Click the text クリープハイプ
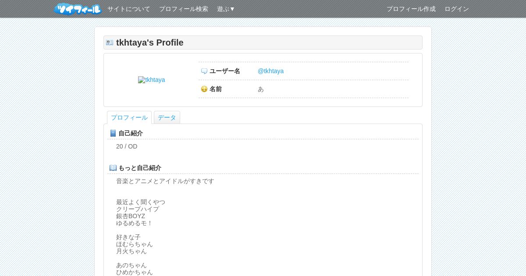The width and height of the screenshot is (526, 276). [x=138, y=209]
